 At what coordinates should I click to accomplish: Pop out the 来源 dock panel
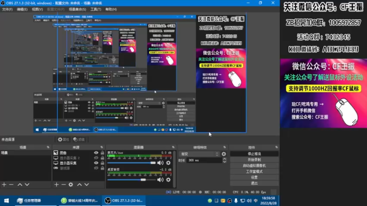[101, 147]
